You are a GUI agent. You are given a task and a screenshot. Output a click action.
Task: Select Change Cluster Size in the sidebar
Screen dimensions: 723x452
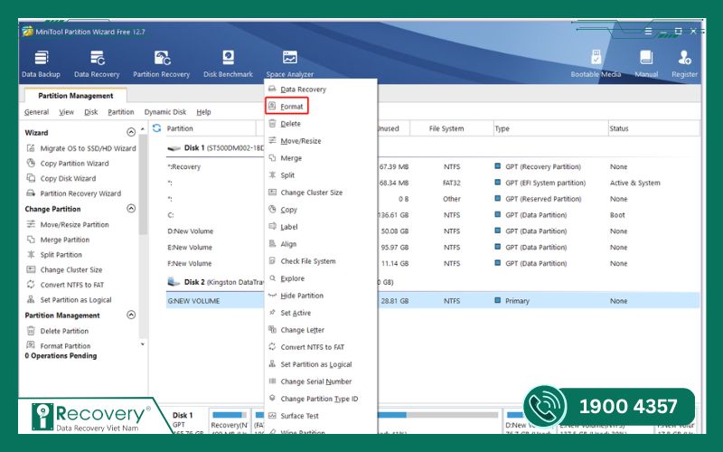[x=65, y=269]
